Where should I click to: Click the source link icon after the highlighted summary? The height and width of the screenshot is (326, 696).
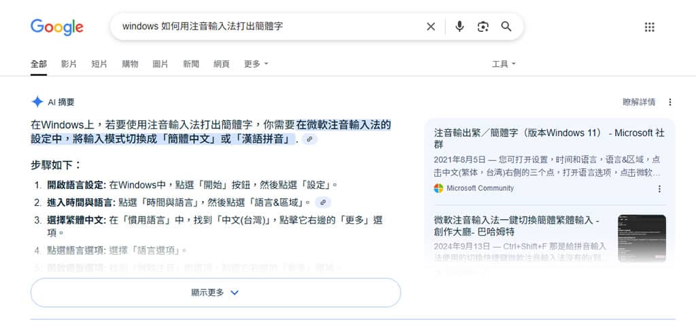click(309, 139)
